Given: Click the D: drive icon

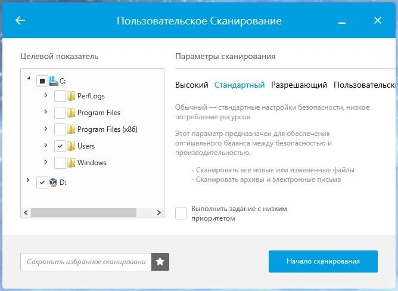Looking at the screenshot, I should [x=53, y=182].
